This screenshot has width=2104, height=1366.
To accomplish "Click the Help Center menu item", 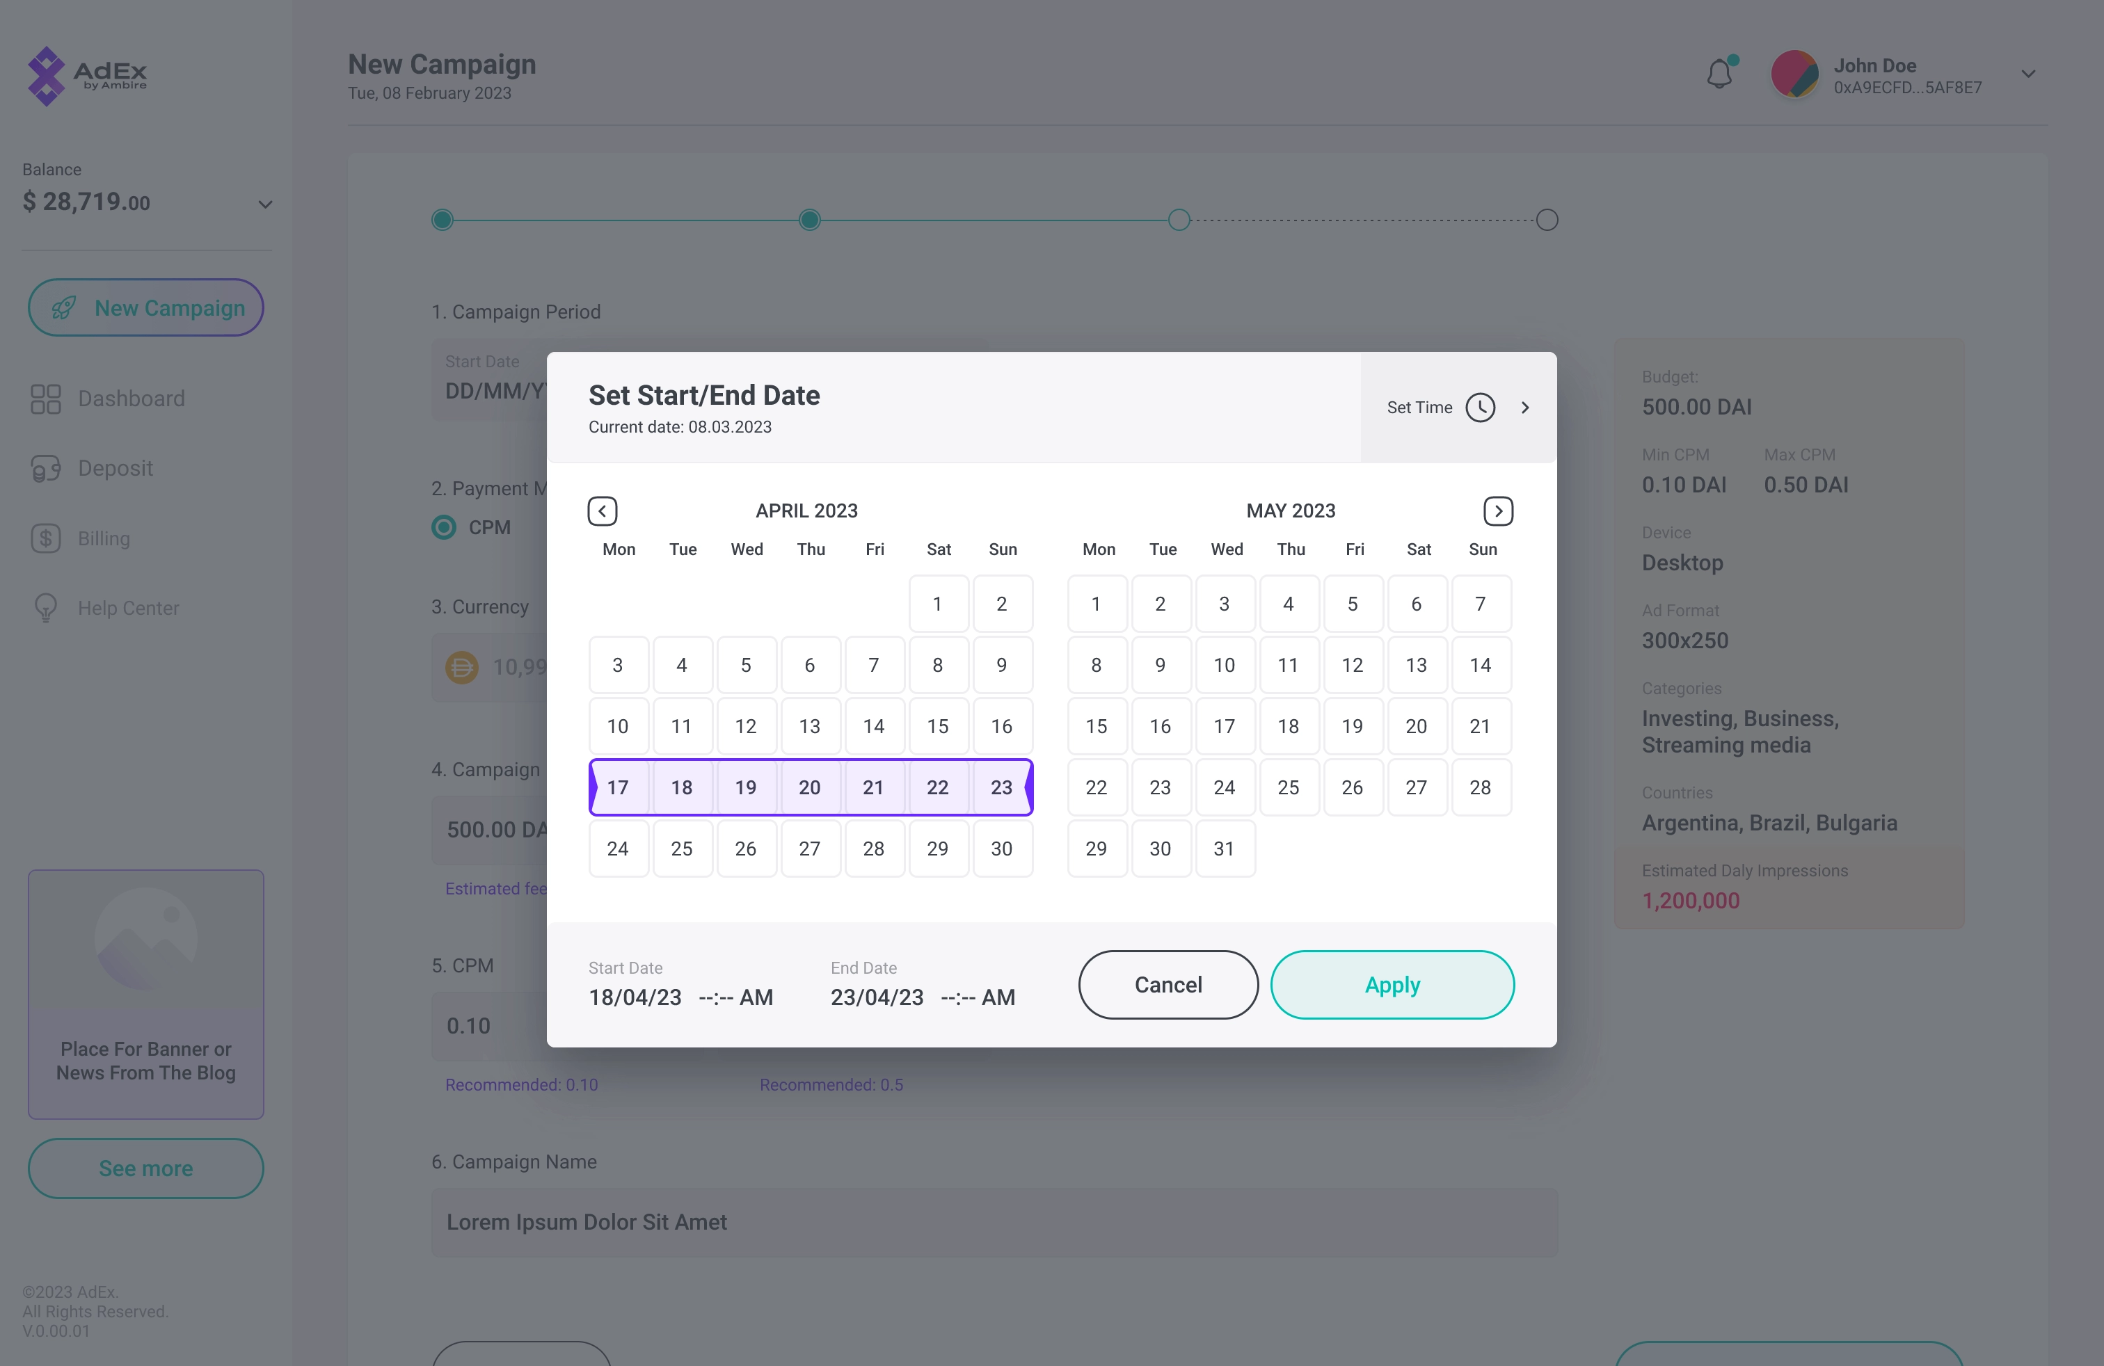I will (x=129, y=607).
